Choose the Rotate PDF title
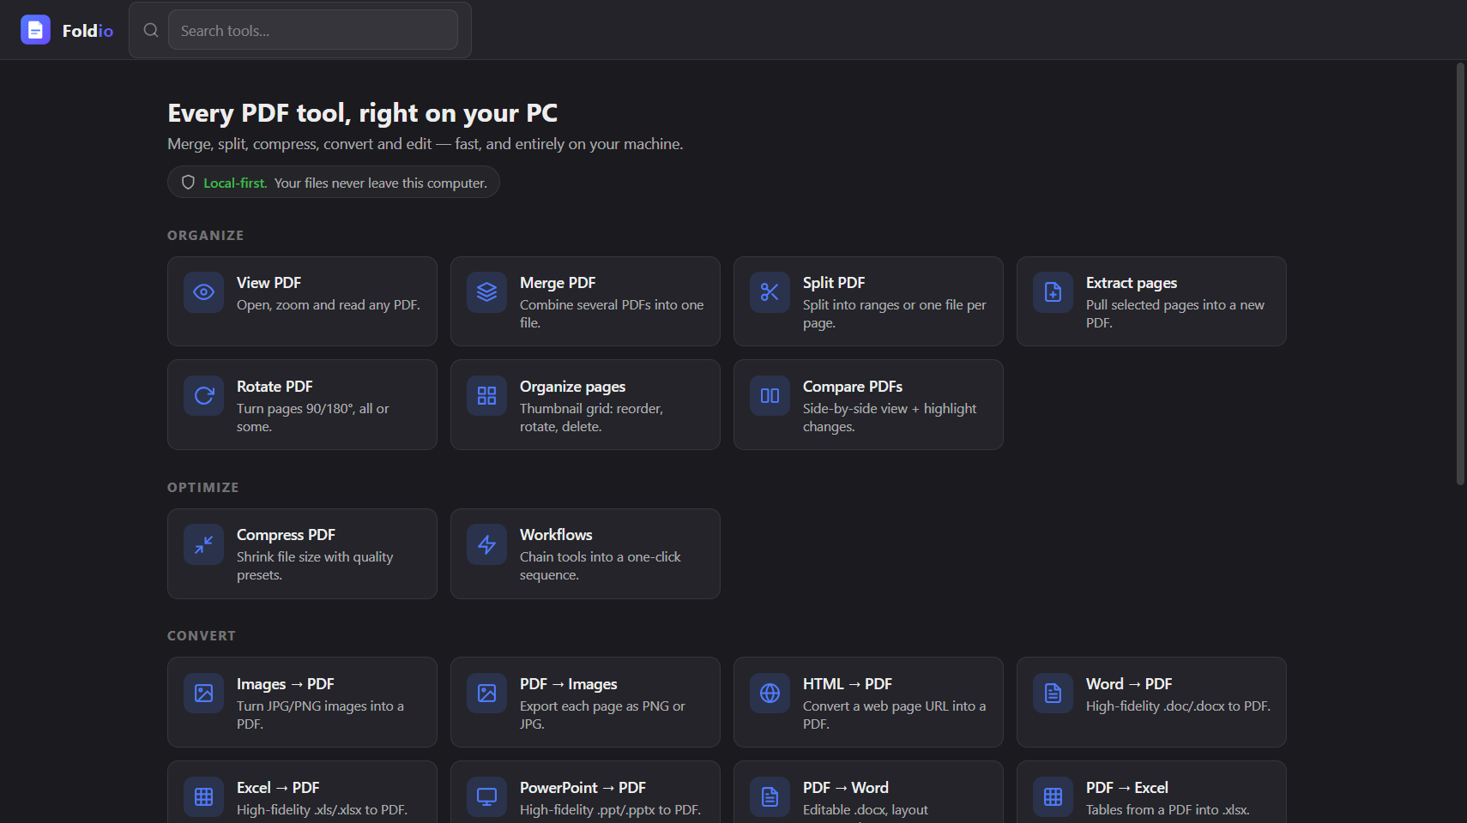 tap(275, 387)
